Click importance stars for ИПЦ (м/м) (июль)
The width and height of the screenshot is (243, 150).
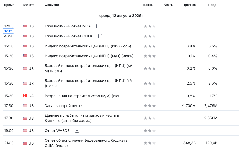pyautogui.click(x=150, y=56)
